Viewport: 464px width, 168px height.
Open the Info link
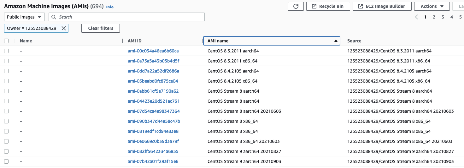click(x=110, y=7)
